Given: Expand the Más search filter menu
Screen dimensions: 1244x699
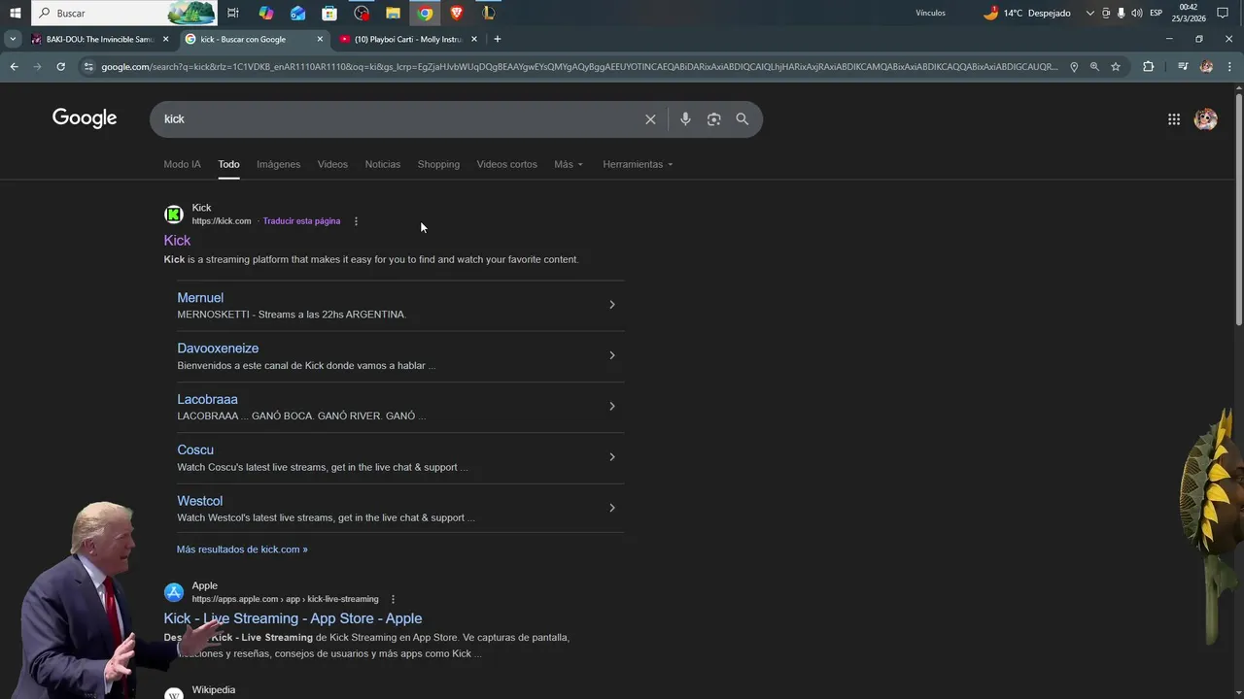Looking at the screenshot, I should (569, 164).
